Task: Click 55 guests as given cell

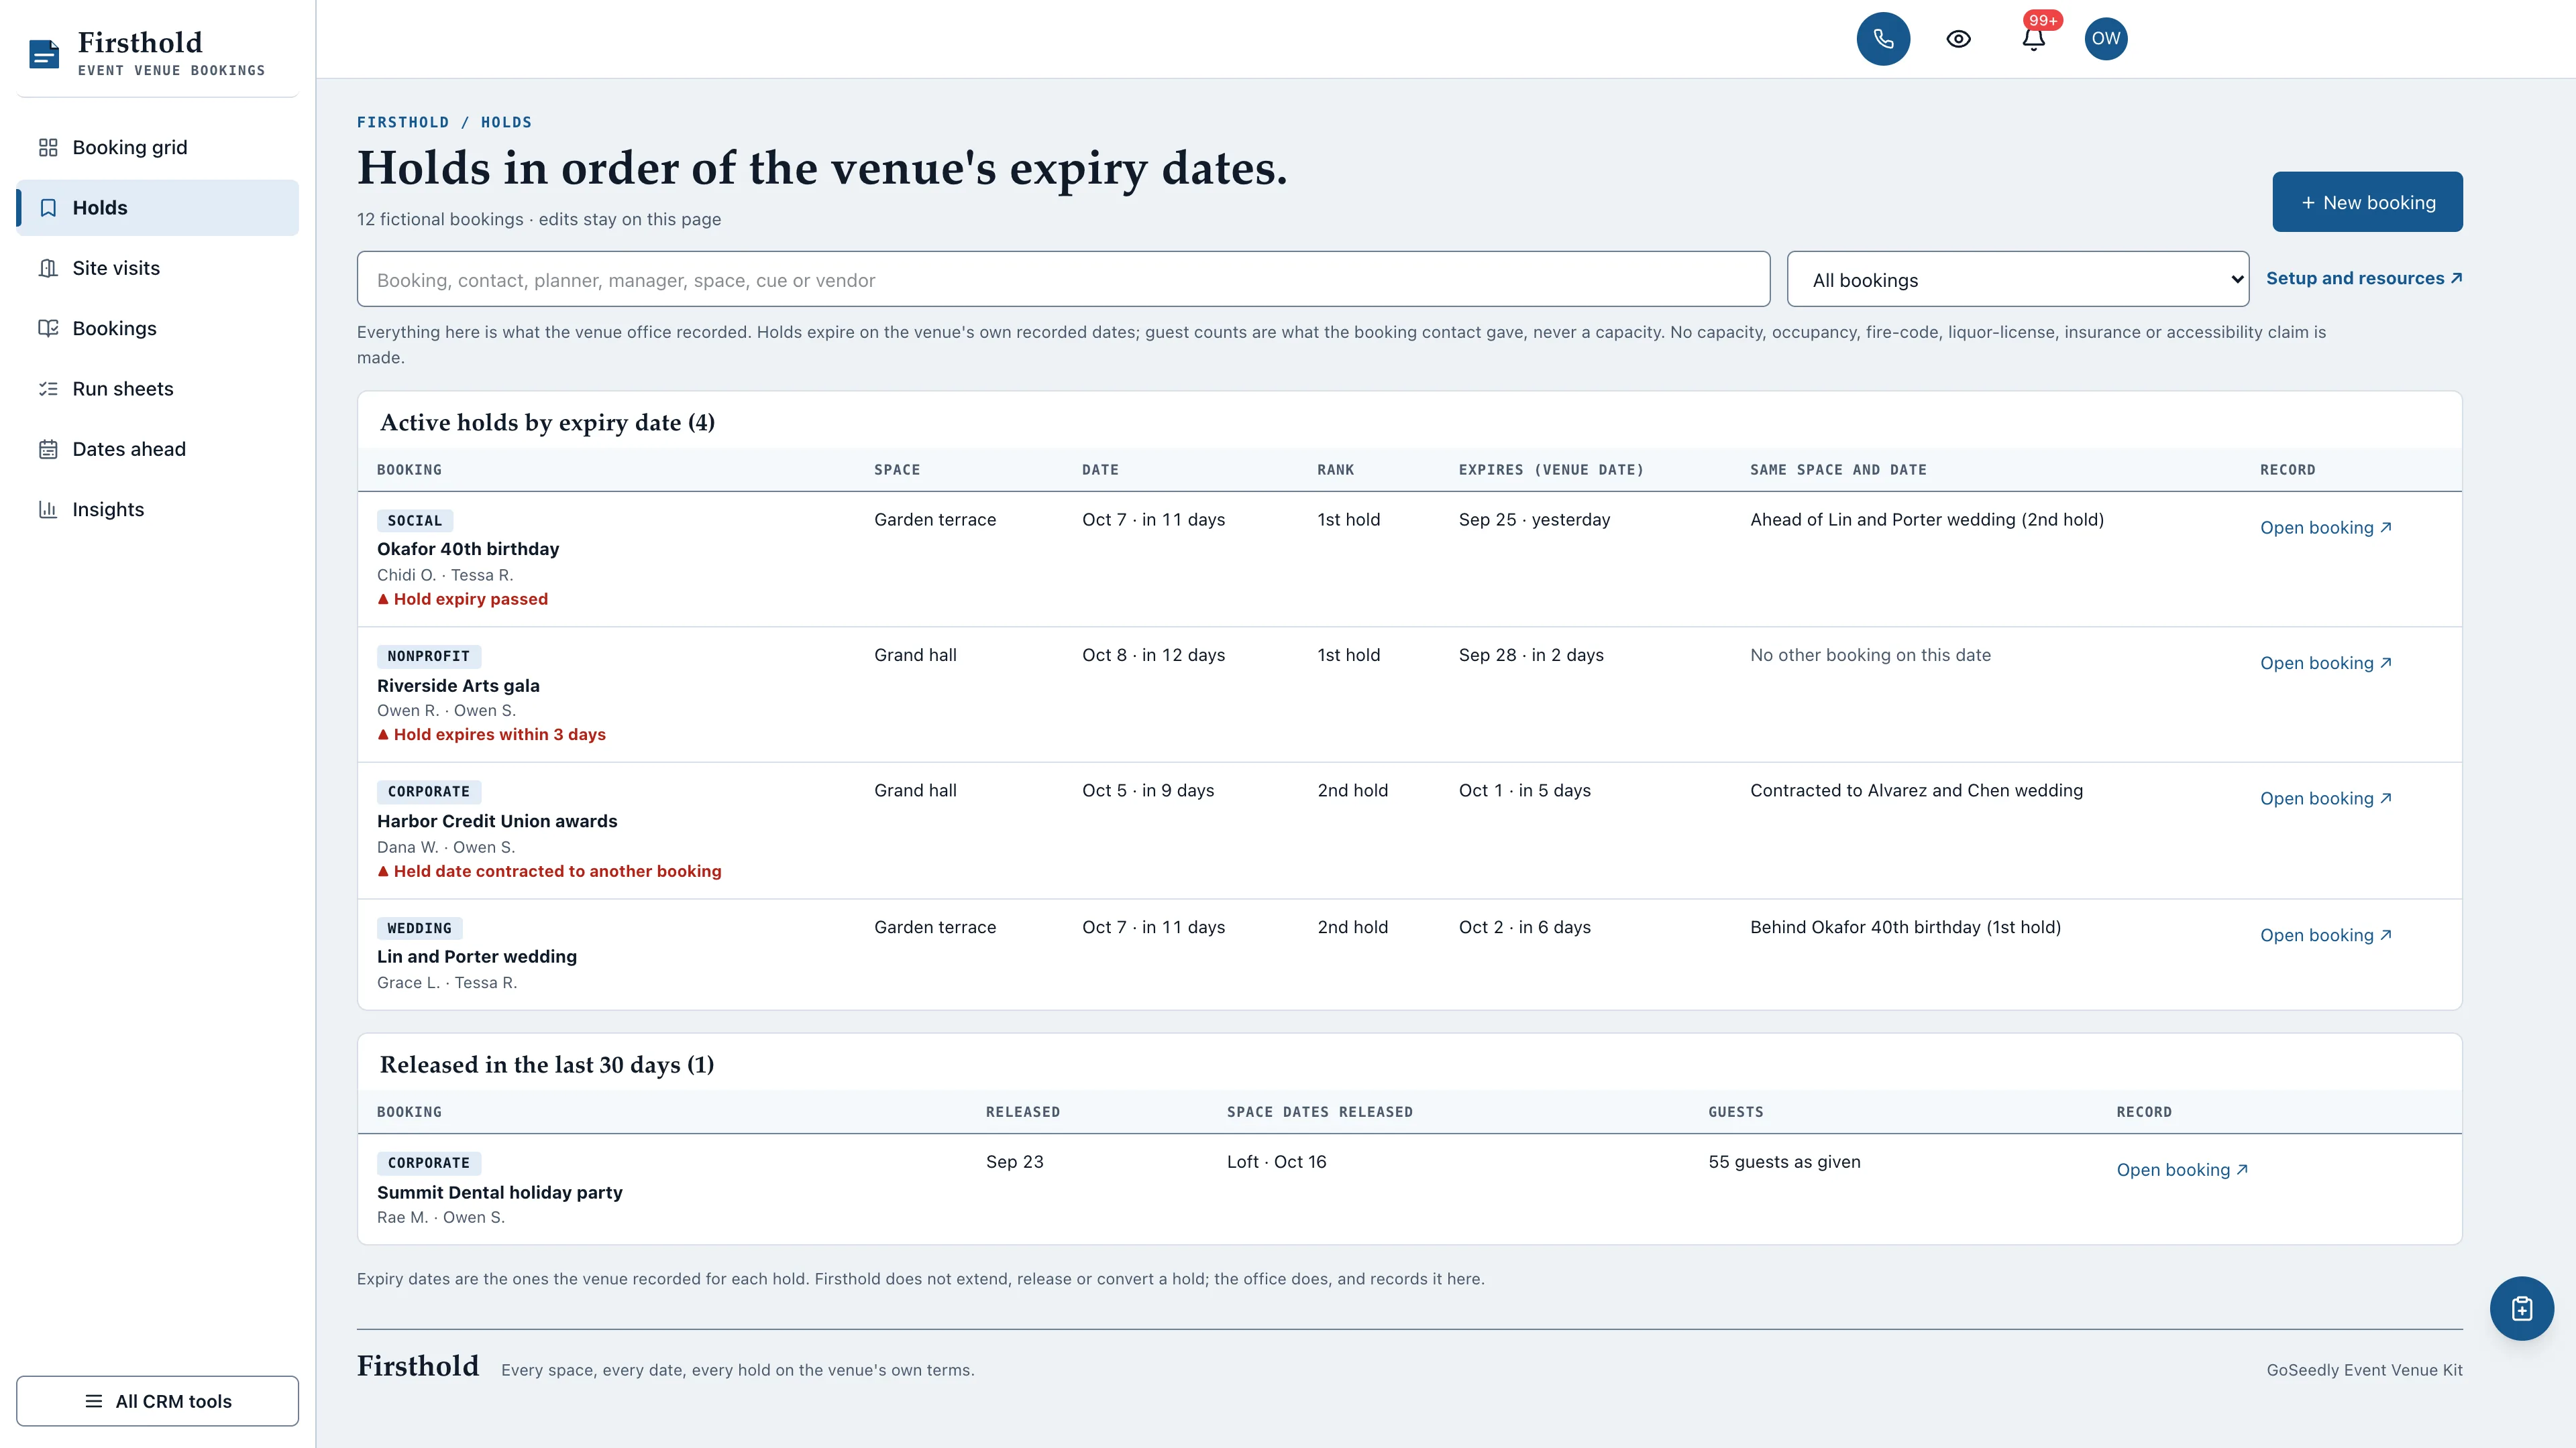Action: 1784,1162
